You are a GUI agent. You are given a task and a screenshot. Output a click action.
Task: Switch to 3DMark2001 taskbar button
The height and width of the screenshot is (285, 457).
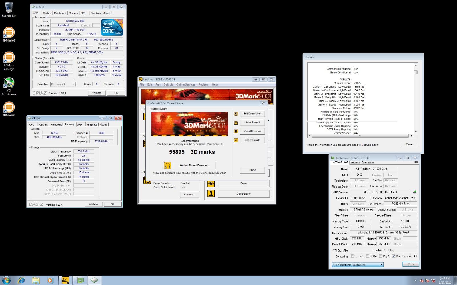(x=65, y=280)
